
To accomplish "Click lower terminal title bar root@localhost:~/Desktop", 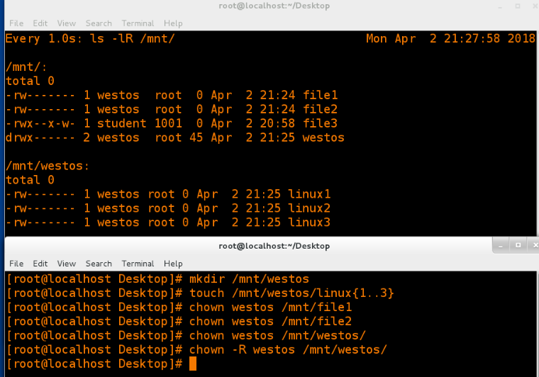I will point(274,246).
